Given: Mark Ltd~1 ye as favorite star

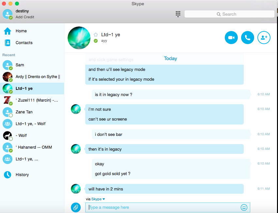Looking at the screenshot, I should coord(96,35).
